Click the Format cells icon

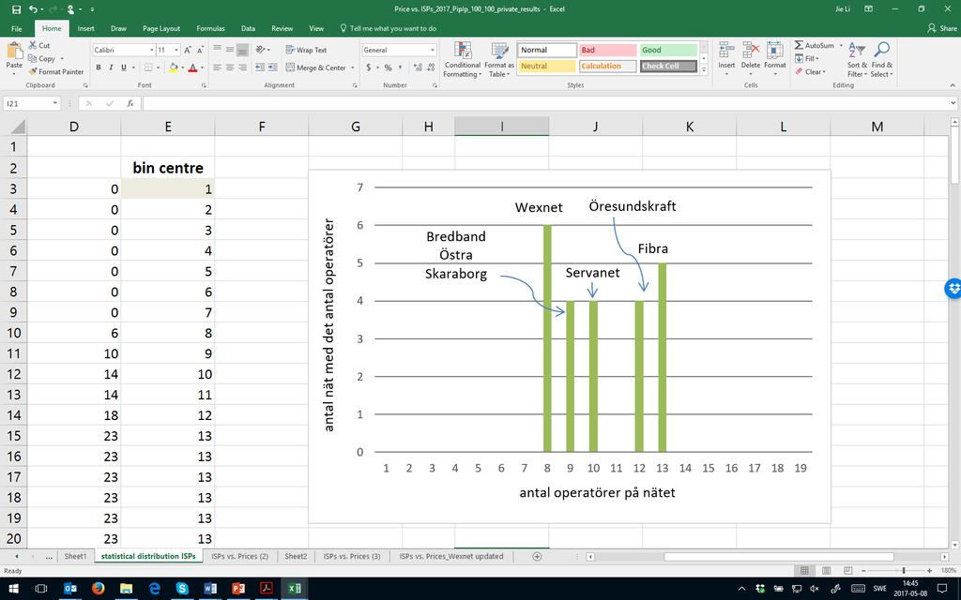point(774,51)
